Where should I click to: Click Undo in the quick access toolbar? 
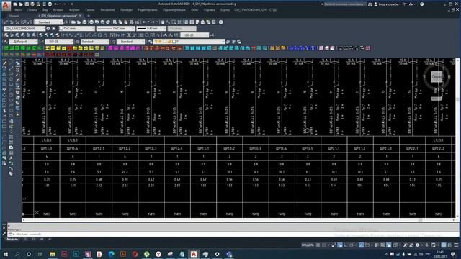[56, 4]
